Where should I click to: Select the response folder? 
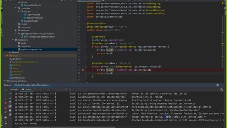[25, 27]
